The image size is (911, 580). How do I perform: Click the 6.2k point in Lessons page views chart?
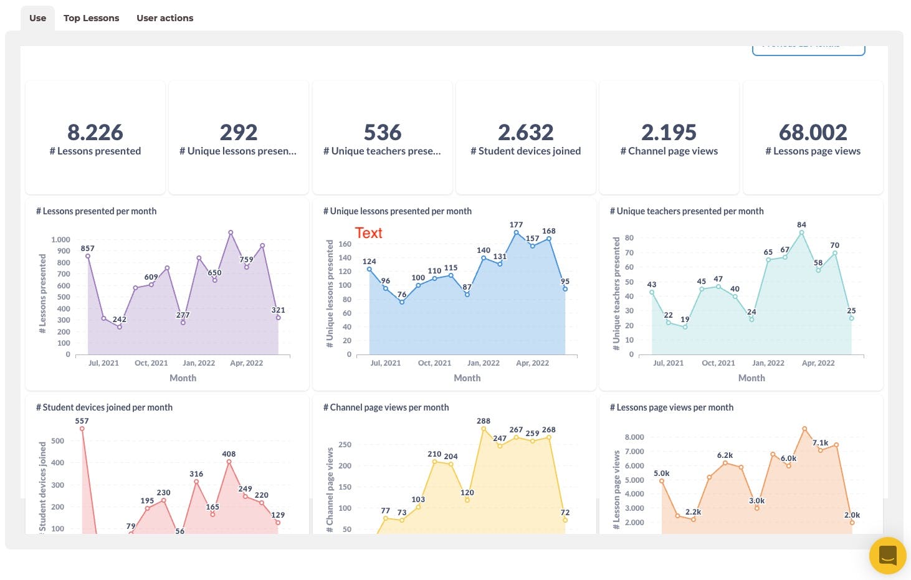tap(725, 463)
